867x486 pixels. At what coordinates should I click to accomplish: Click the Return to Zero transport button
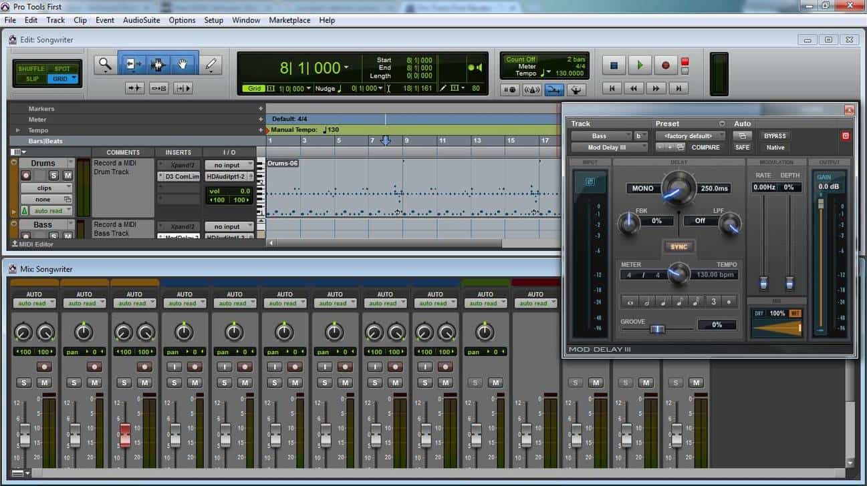(x=612, y=88)
